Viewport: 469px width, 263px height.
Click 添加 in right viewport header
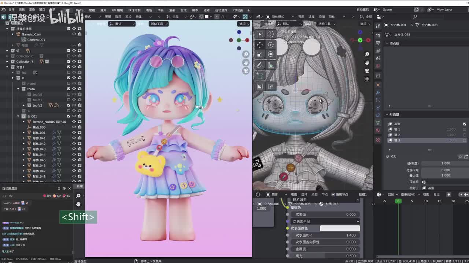[321, 16]
